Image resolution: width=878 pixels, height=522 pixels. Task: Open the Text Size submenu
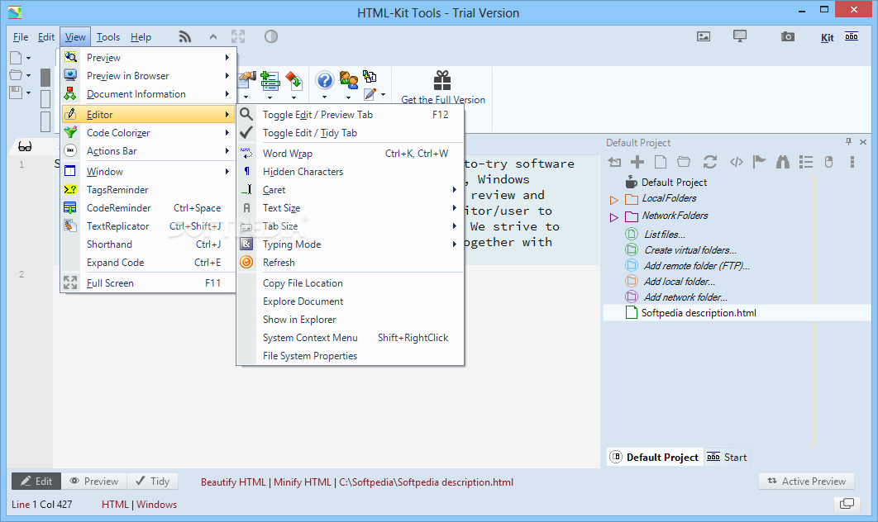[350, 208]
